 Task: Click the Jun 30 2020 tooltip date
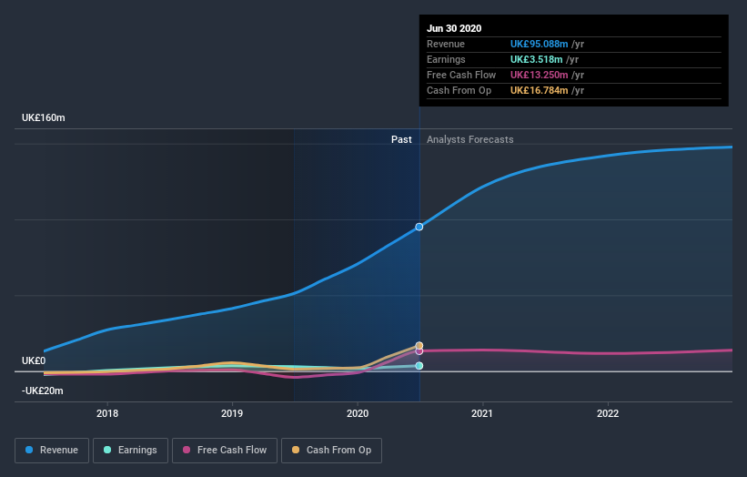[454, 28]
